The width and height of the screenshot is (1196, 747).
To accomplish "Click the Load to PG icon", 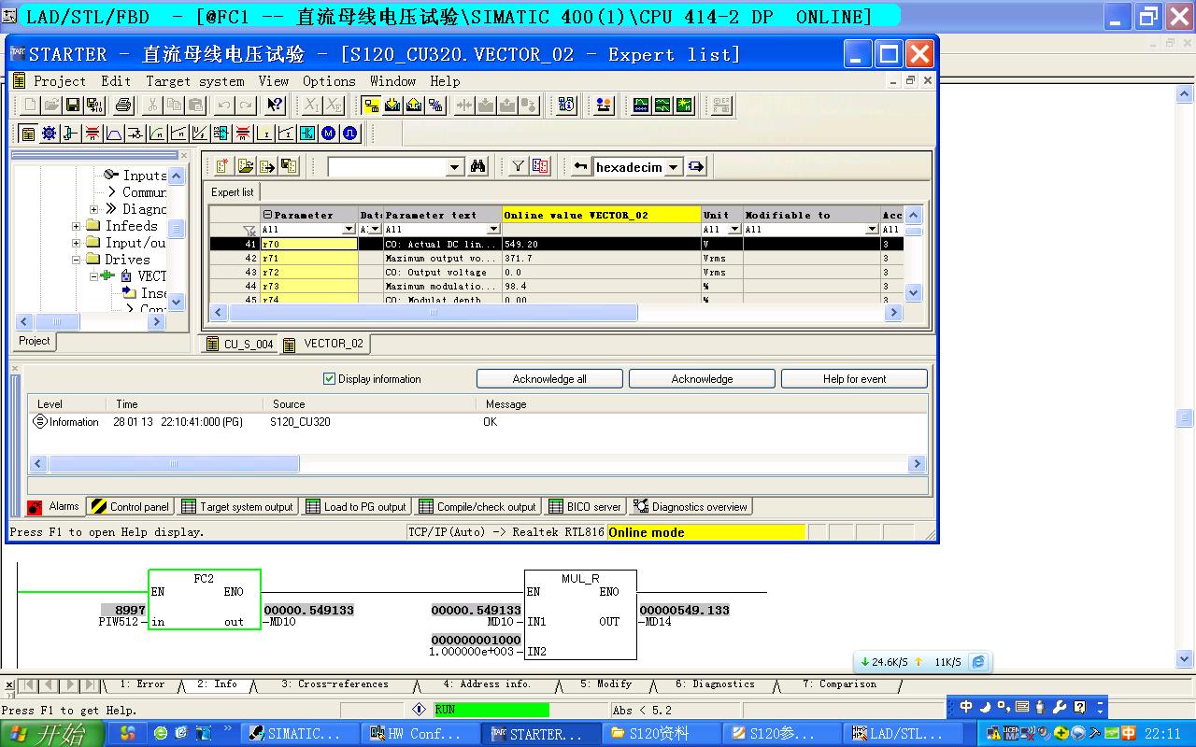I will point(414,106).
